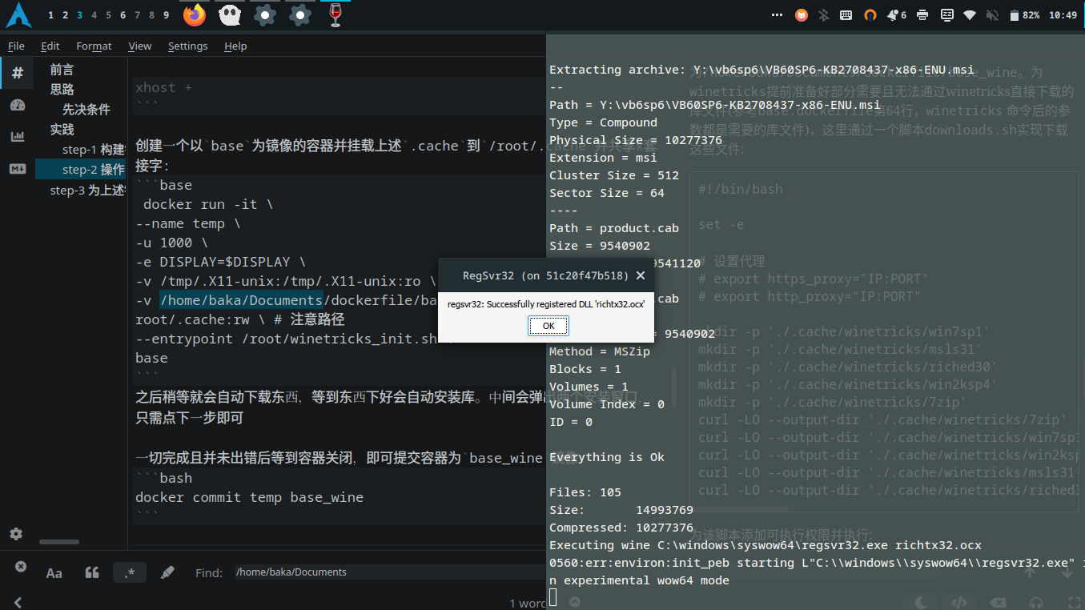The width and height of the screenshot is (1085, 610).
Task: Open the Format menu
Action: click(x=94, y=46)
